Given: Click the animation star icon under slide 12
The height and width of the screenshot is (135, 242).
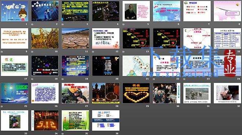Looking at the screenshot, I should (x=93, y=52).
